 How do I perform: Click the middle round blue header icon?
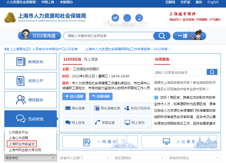[127, 18]
